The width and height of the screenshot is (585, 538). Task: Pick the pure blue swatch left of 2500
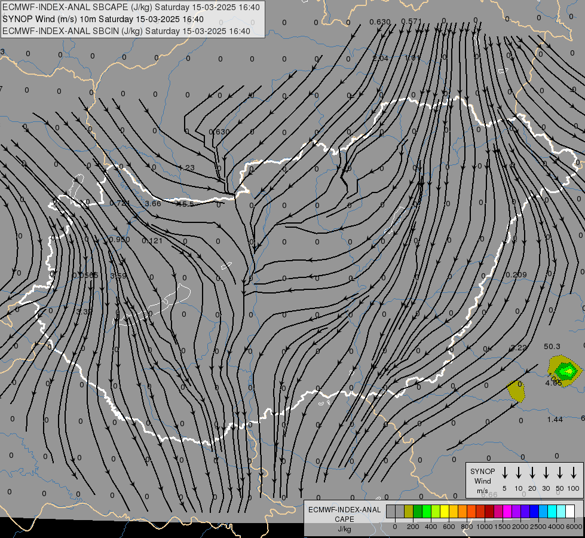(534, 511)
